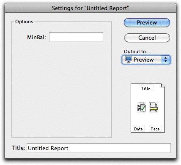
Task: Select the Title placeholder on page thumbnail
Action: [145, 88]
